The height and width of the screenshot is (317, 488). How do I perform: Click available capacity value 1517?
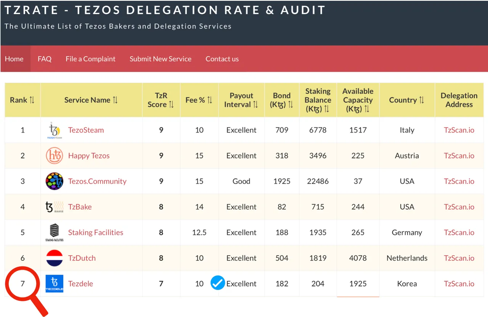(358, 130)
